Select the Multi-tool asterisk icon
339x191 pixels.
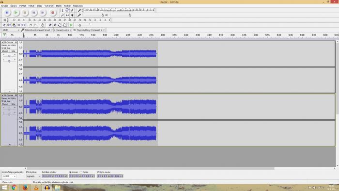(x=72, y=15)
